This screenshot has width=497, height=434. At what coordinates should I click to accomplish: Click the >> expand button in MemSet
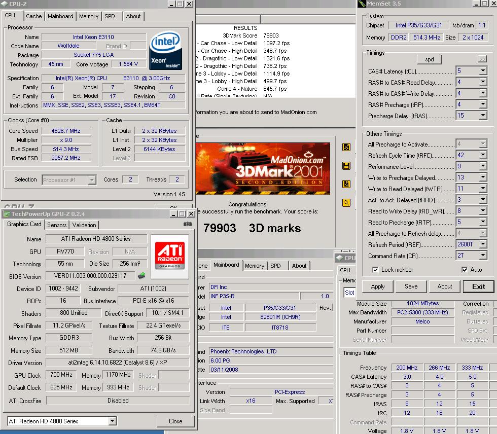482,59
